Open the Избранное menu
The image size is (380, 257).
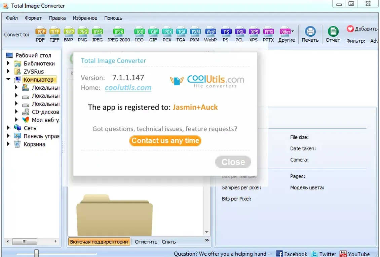click(x=85, y=18)
